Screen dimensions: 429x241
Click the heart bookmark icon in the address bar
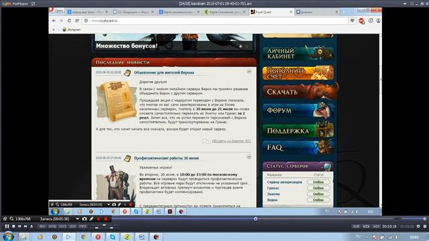[x=352, y=21]
